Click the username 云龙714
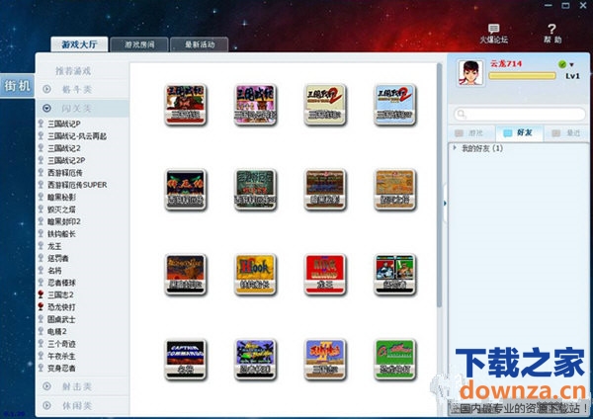Image resolution: width=593 pixels, height=419 pixels. (x=506, y=63)
